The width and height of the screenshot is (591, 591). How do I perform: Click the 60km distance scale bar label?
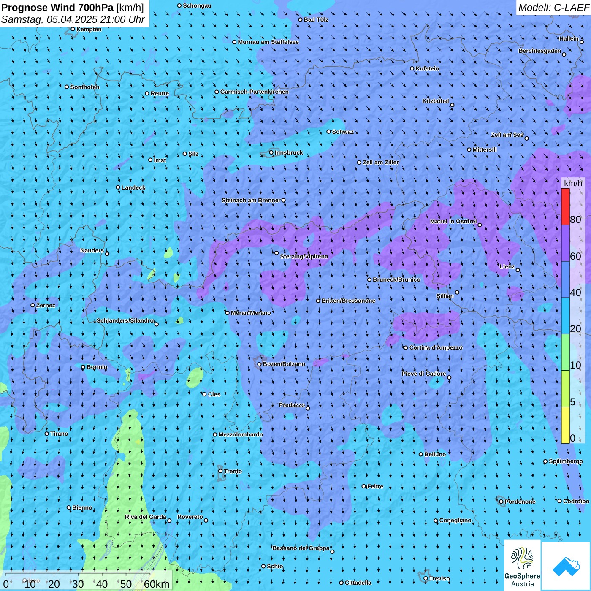pos(157,584)
